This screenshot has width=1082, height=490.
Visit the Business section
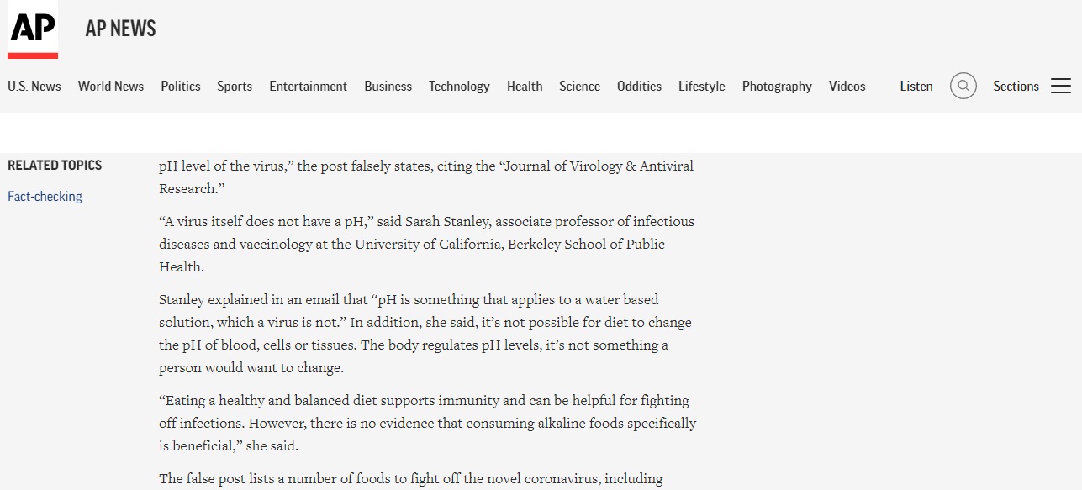[x=388, y=86]
